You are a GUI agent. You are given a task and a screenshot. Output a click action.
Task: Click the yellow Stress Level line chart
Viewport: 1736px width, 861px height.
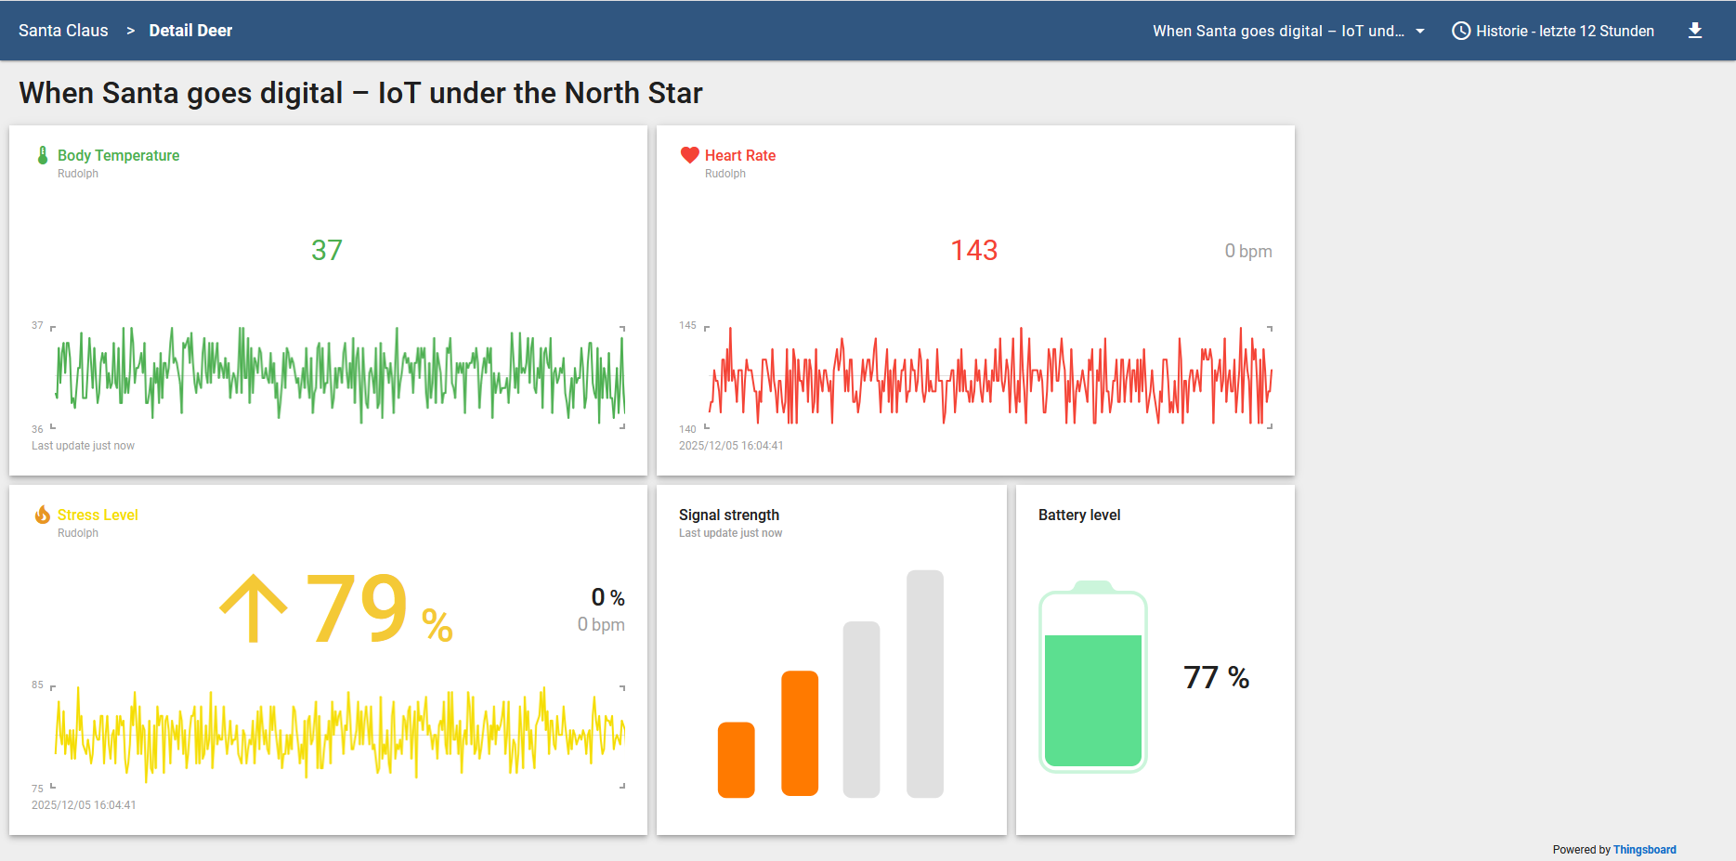[339, 734]
